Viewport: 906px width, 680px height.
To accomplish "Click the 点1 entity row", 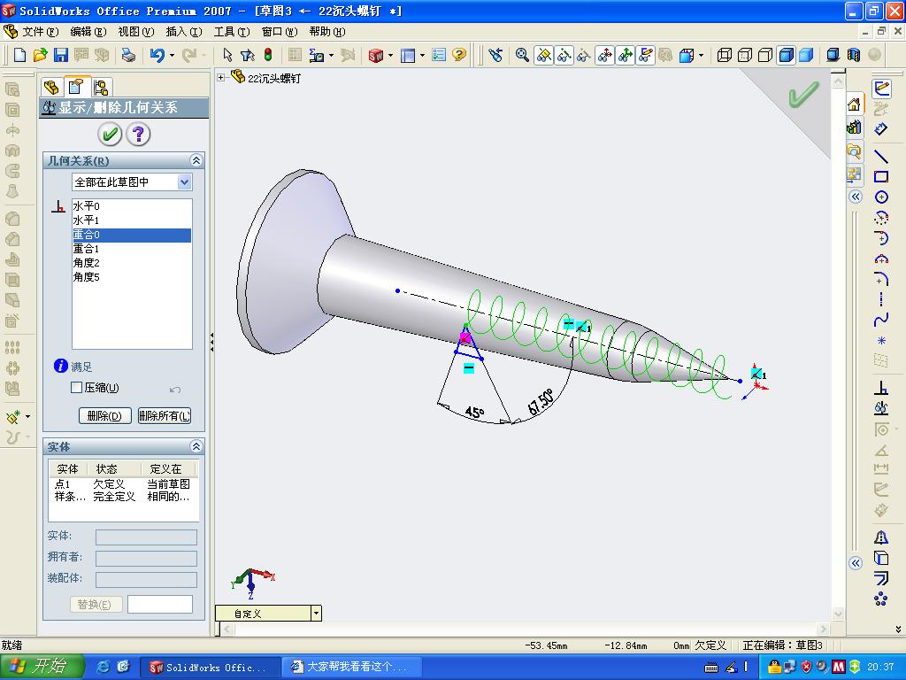I will pos(124,484).
